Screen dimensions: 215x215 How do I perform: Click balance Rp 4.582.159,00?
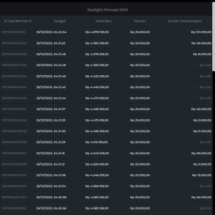(97, 208)
